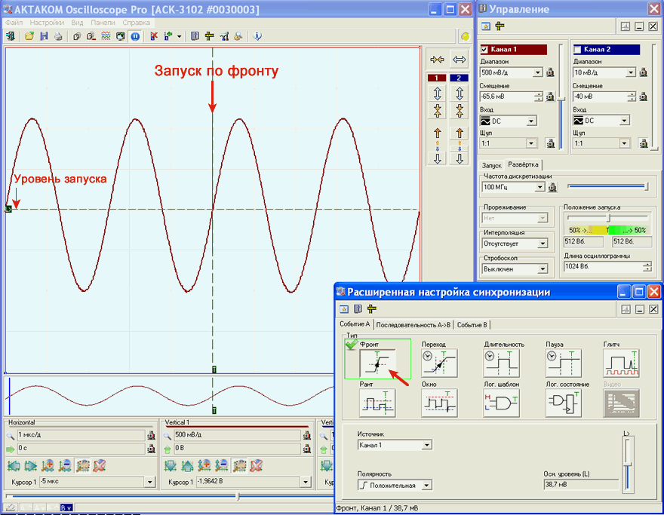Choose the Лог. шаблон logic pattern trigger
This screenshot has width=664, height=515.
pyautogui.click(x=501, y=403)
